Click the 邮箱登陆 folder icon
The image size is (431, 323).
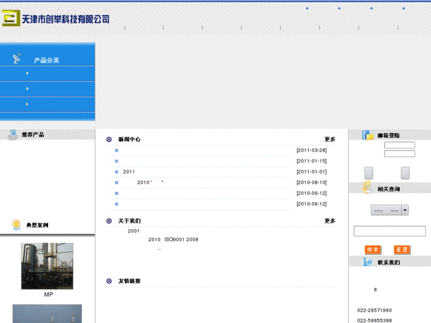(x=368, y=135)
